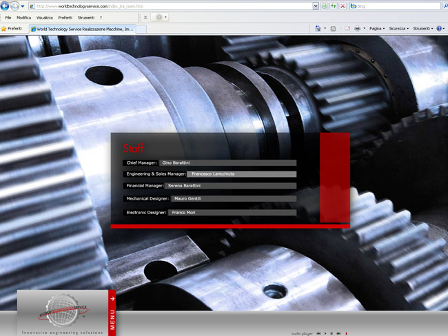Open dropdown arrow beside greyed toolbar icon
This screenshot has width=448, height=336.
tap(165, 17)
